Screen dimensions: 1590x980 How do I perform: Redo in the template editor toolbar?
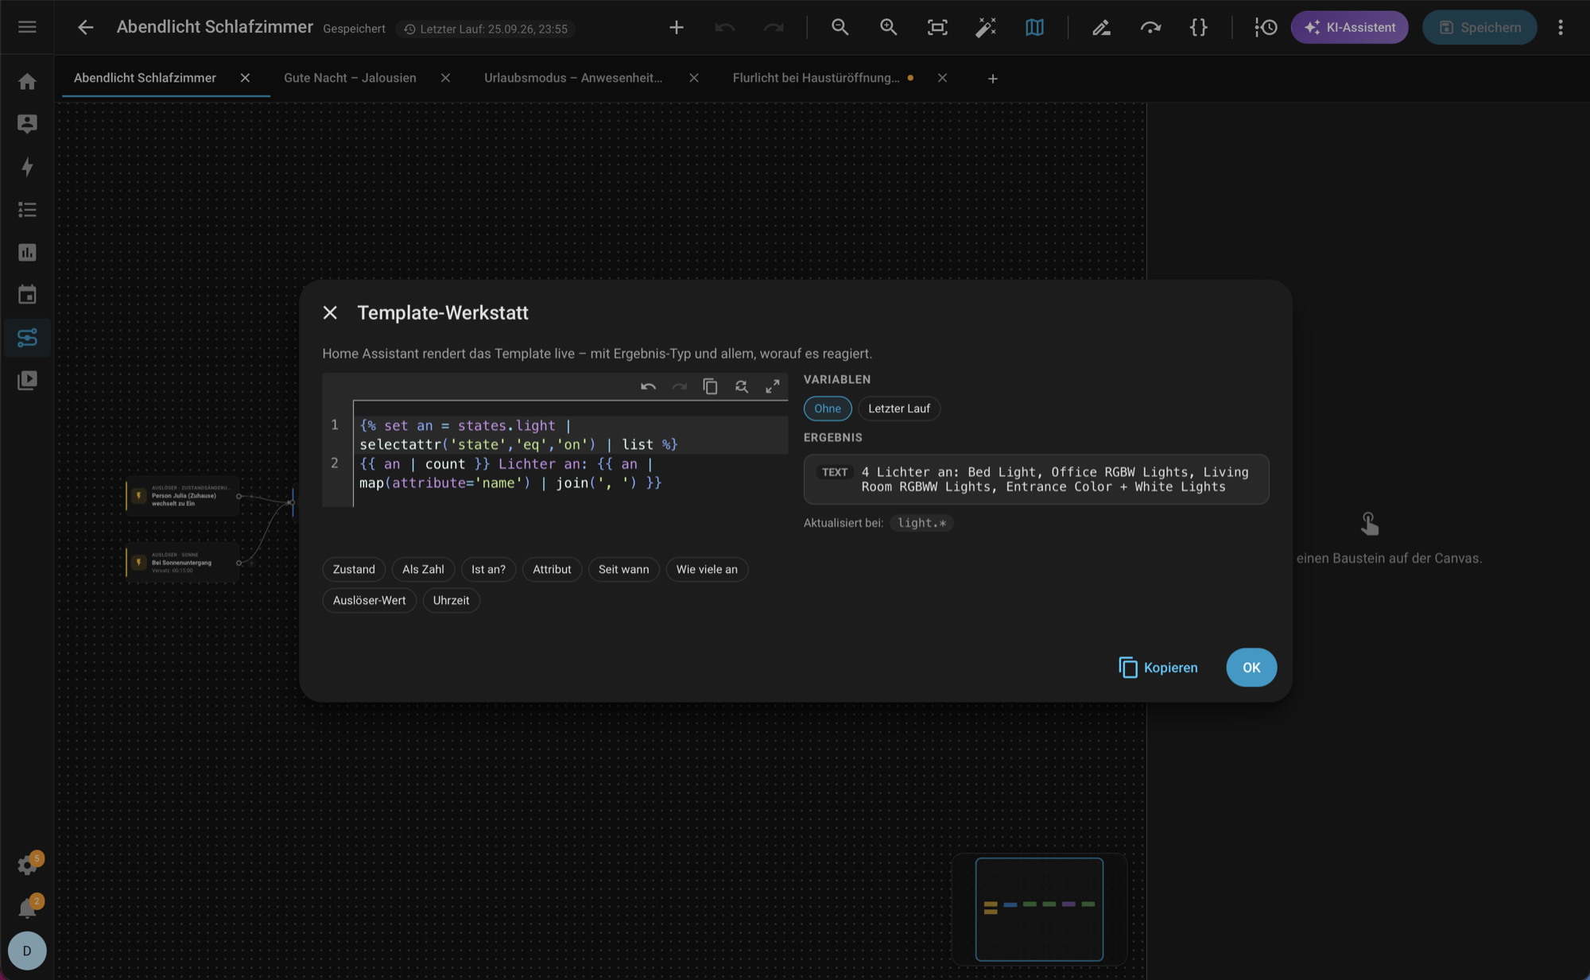(679, 386)
